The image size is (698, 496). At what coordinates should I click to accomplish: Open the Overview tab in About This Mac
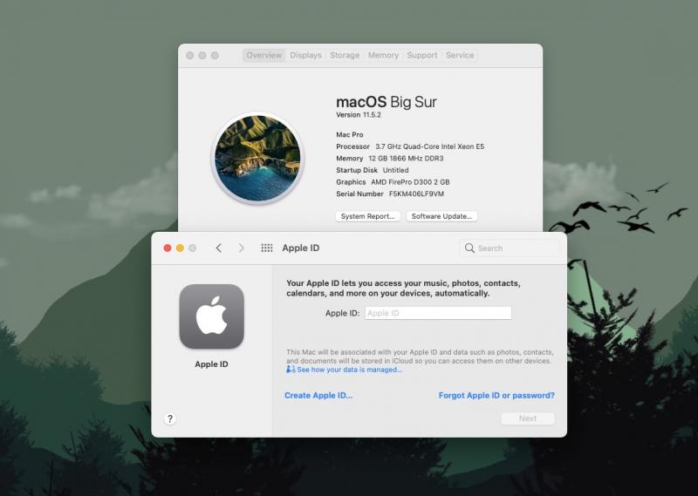coord(264,55)
